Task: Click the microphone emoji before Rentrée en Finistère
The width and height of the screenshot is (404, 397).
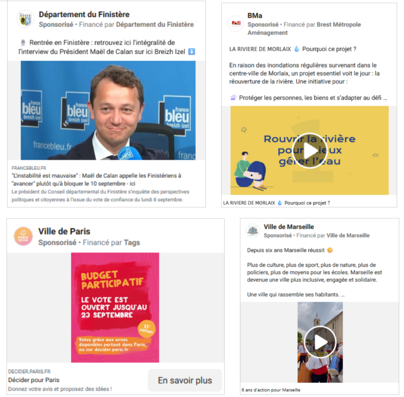Action: pos(23,42)
